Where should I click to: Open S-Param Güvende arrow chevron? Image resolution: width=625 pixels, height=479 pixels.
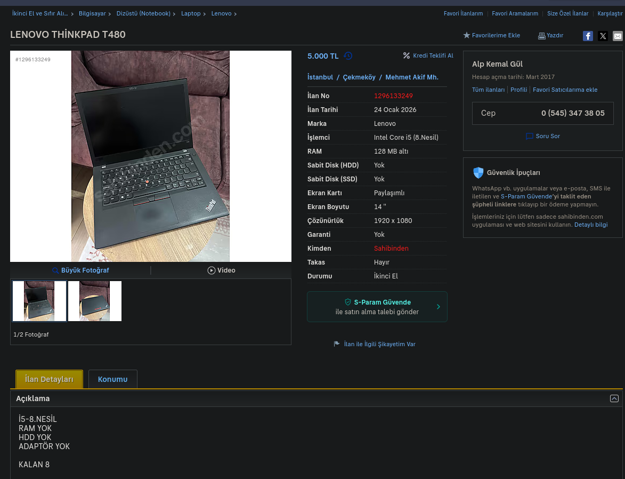tap(438, 307)
